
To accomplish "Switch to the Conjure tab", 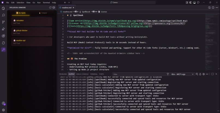I will click(x=43, y=13).
